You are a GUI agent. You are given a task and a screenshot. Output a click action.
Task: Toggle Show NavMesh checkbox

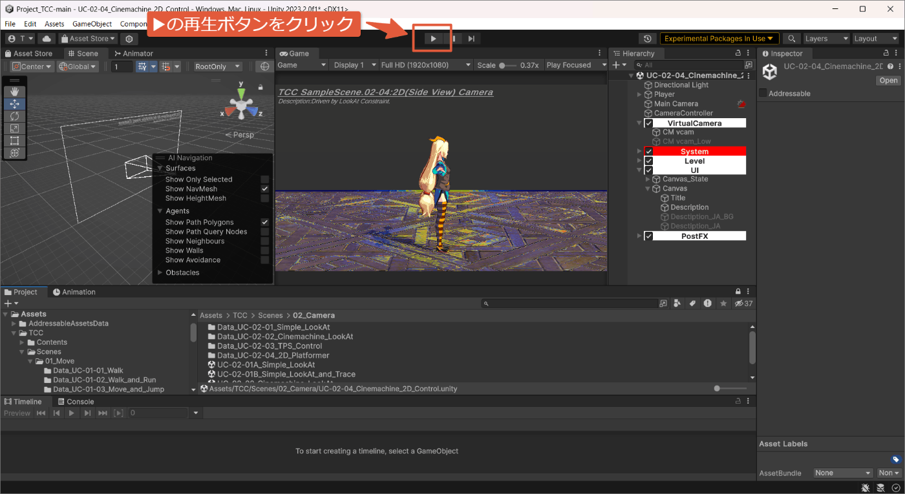coord(264,189)
